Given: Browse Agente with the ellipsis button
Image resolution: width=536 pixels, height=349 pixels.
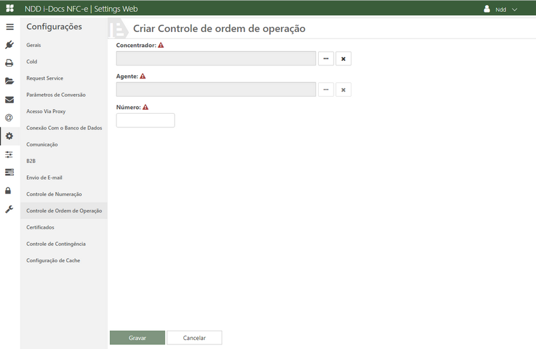Looking at the screenshot, I should [x=326, y=90].
